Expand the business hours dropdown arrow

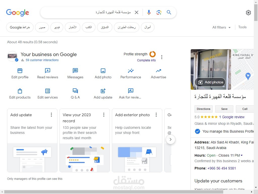click(242, 155)
